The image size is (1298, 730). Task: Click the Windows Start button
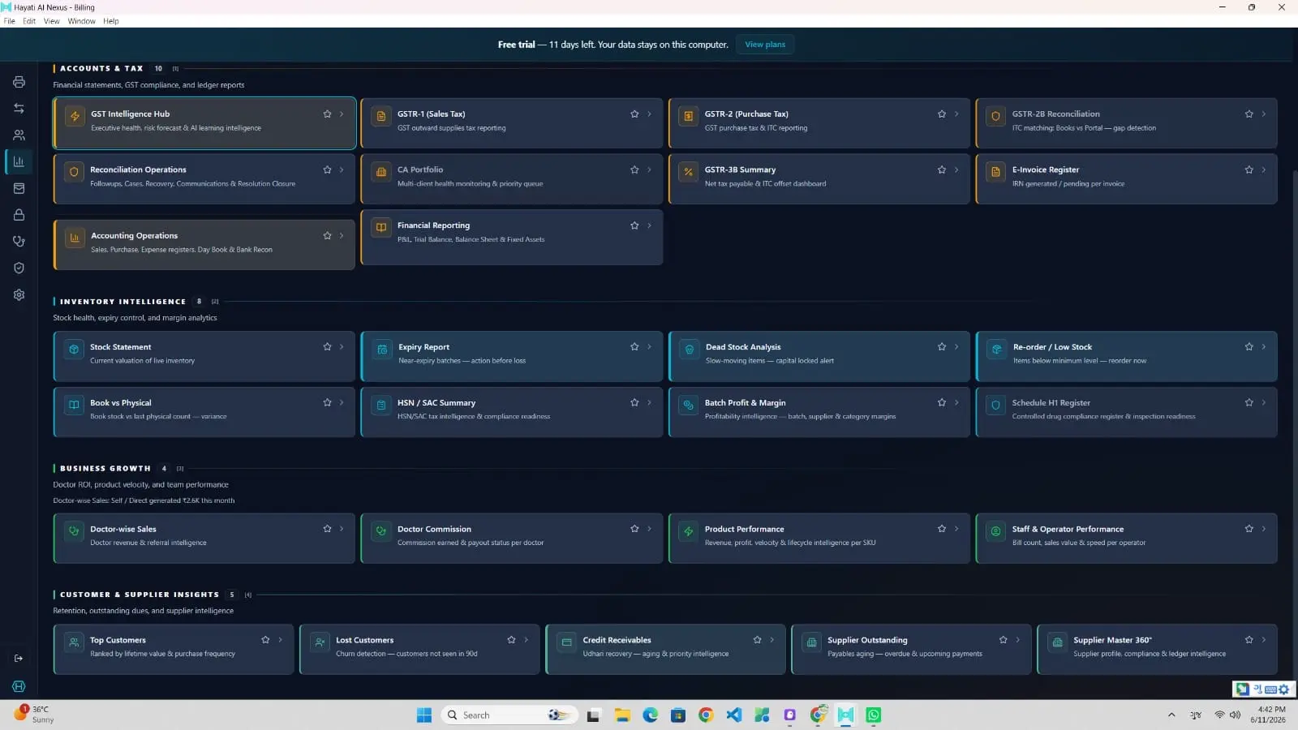click(424, 715)
